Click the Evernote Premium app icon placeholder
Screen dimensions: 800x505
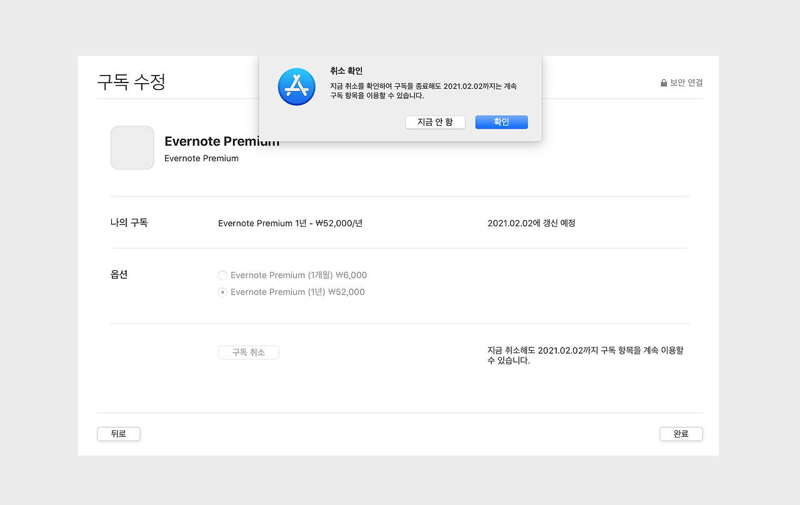pyautogui.click(x=132, y=147)
